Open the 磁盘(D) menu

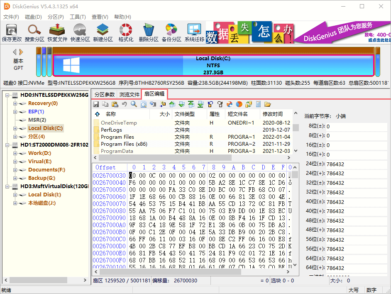34,17
